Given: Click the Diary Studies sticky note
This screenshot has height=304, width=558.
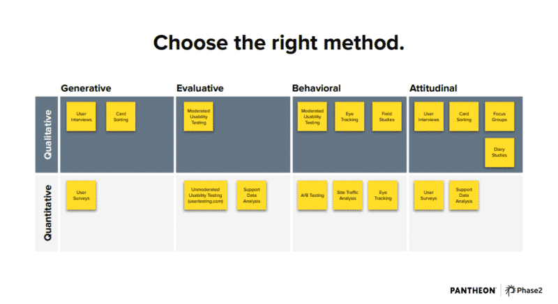Looking at the screenshot, I should pos(499,152).
